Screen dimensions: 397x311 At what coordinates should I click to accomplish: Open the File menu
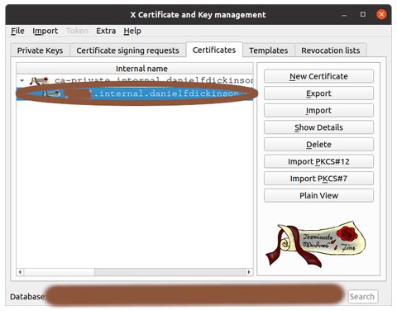point(17,31)
